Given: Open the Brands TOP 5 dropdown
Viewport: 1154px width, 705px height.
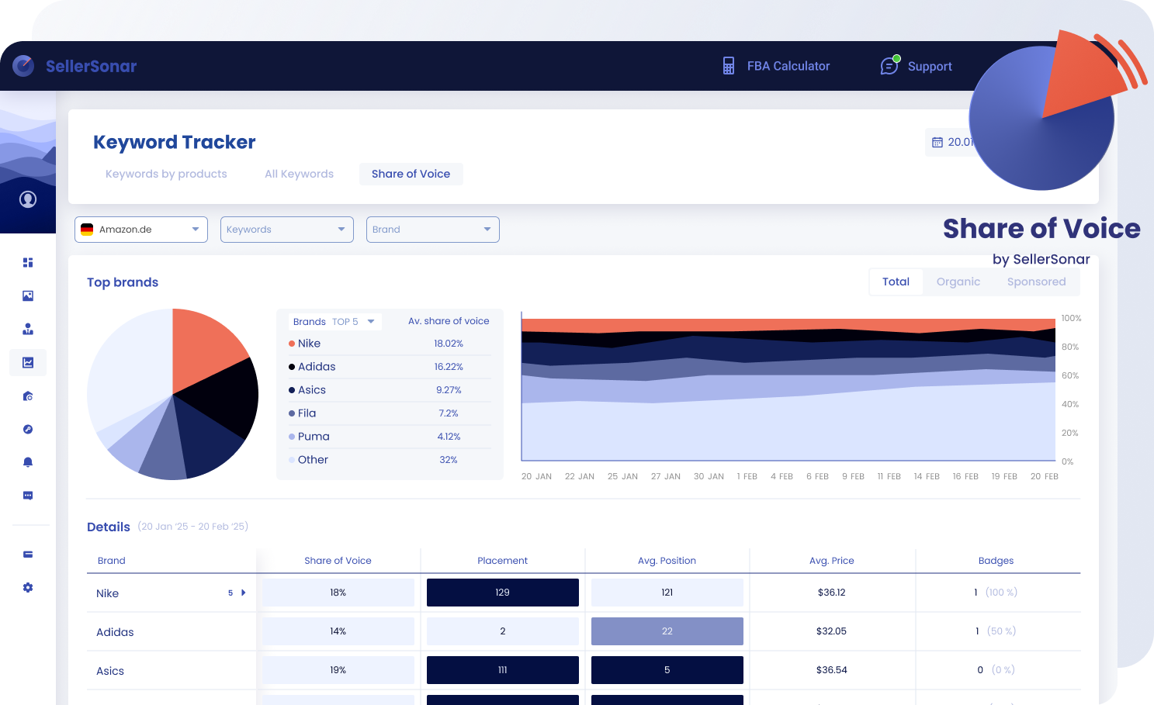Looking at the screenshot, I should point(334,321).
